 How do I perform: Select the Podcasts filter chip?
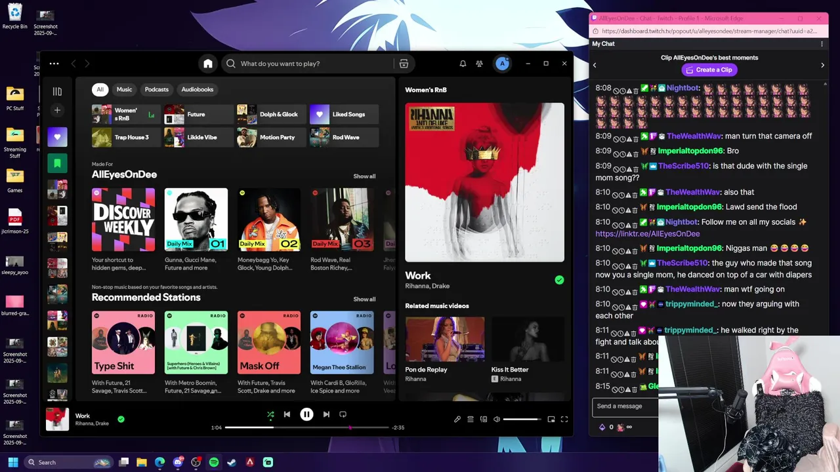tap(156, 89)
